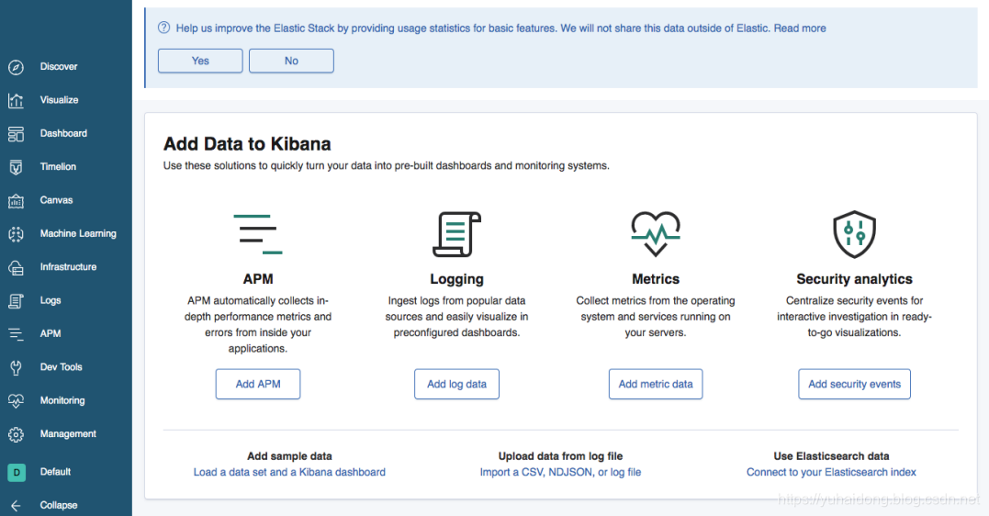Click the Timelion icon in sidebar
Viewport: 989px width, 516px height.
pyautogui.click(x=16, y=167)
